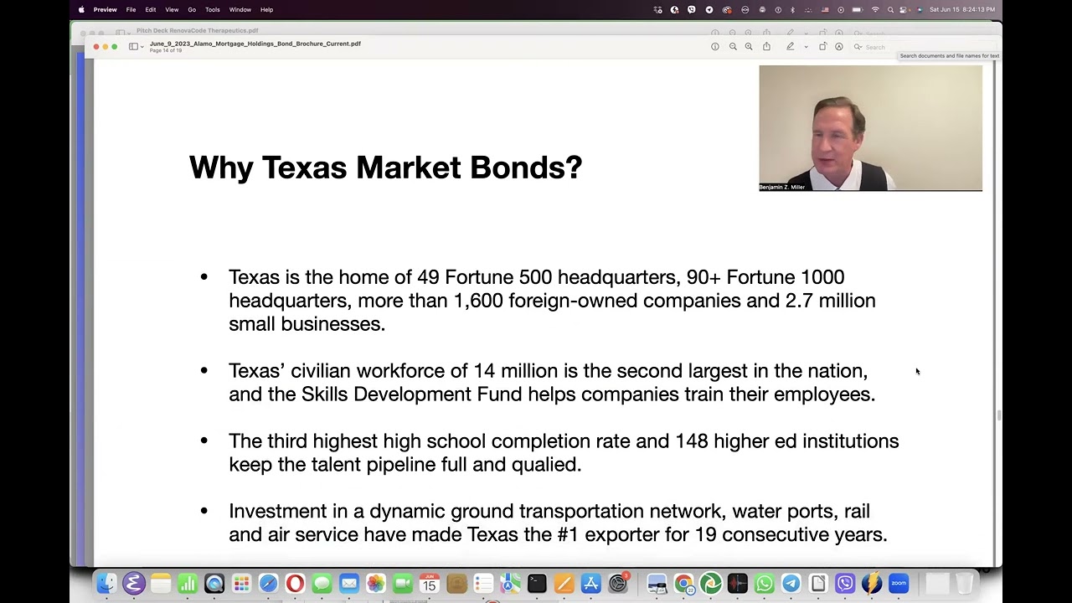1072x603 pixels.
Task: Open FaceTime from the Dock
Action: [402, 584]
